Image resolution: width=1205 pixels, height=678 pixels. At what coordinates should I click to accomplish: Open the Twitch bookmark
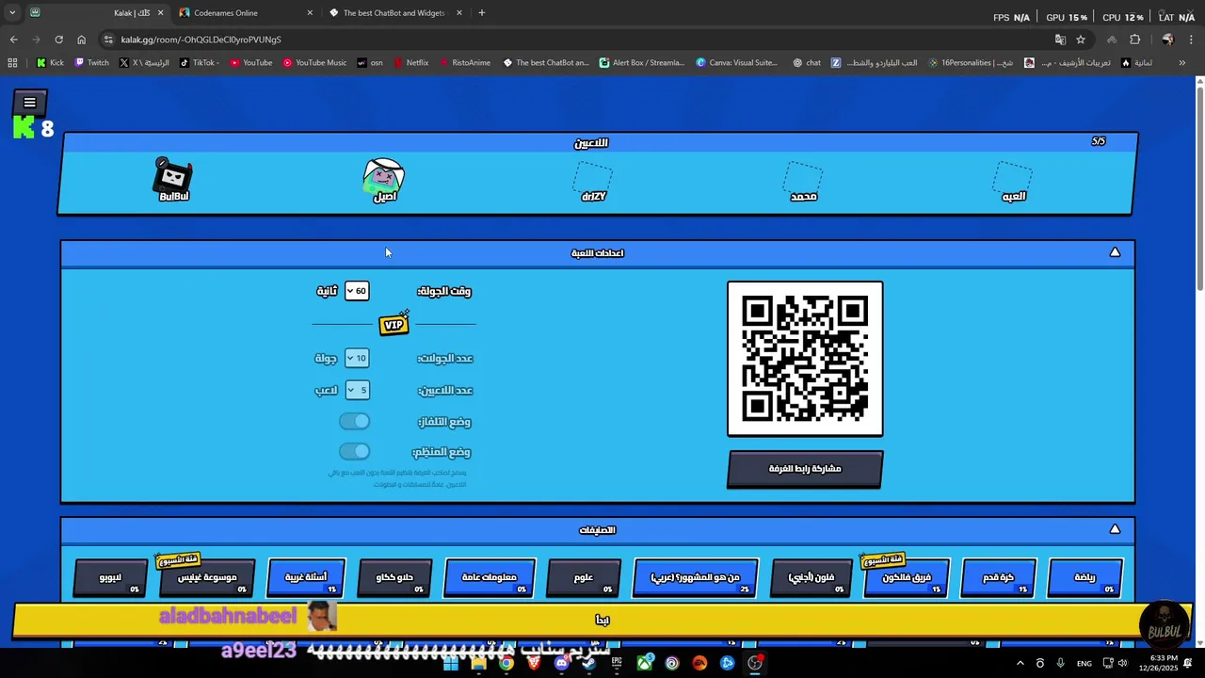tap(91, 63)
